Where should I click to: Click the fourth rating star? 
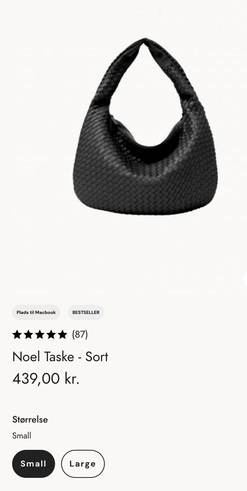[x=51, y=335]
